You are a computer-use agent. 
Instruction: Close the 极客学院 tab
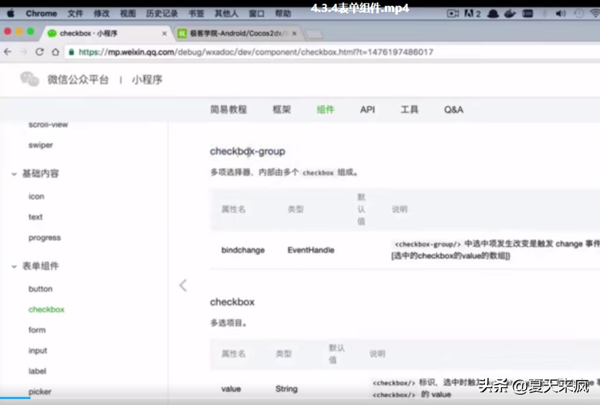pyautogui.click(x=294, y=33)
